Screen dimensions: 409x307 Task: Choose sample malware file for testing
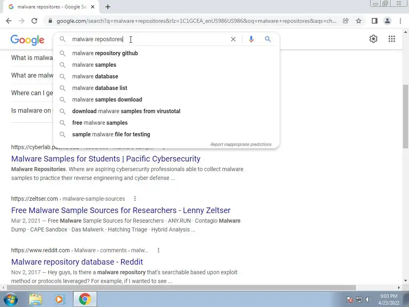pos(166,134)
